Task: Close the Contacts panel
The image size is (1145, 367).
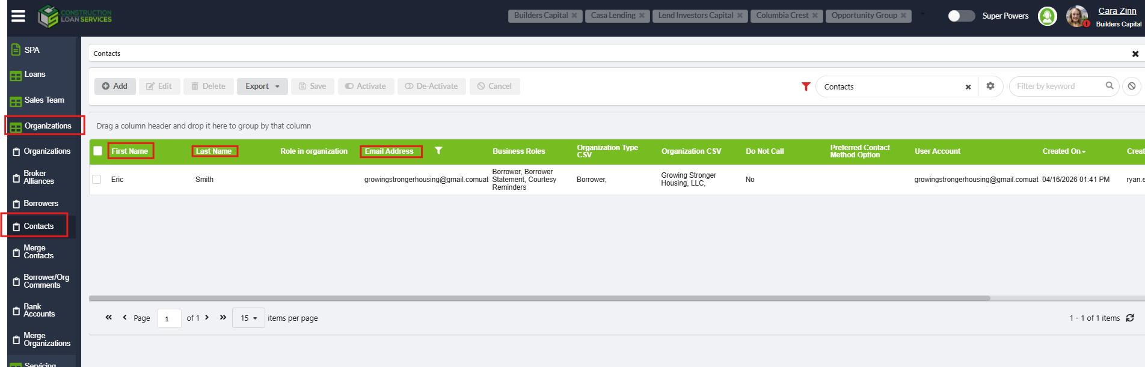Action: pyautogui.click(x=1135, y=54)
